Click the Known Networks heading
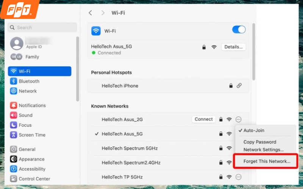The width and height of the screenshot is (303, 189). 110,106
